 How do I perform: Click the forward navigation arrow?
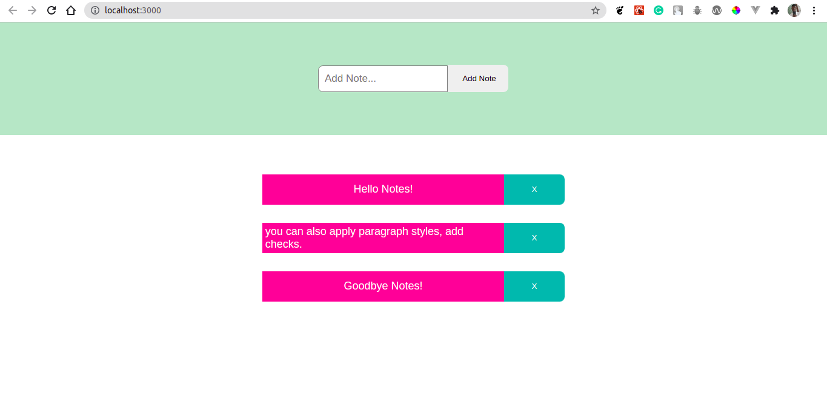[32, 10]
